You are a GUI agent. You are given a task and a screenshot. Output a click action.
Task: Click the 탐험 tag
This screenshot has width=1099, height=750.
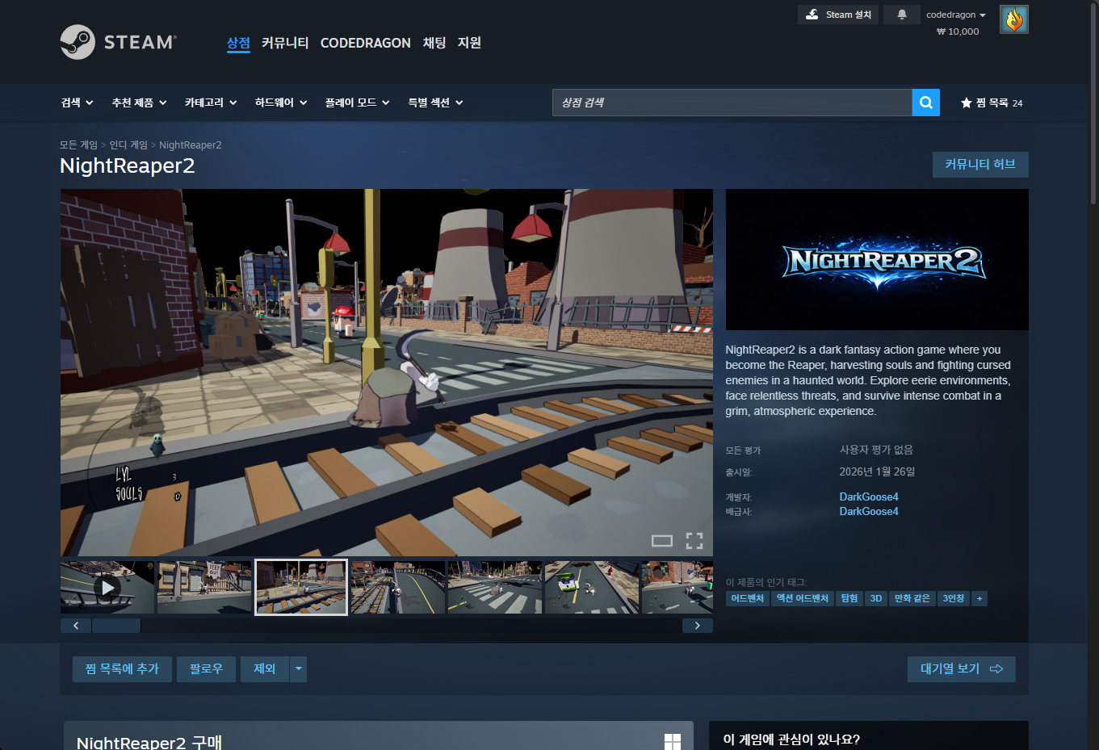(x=849, y=598)
